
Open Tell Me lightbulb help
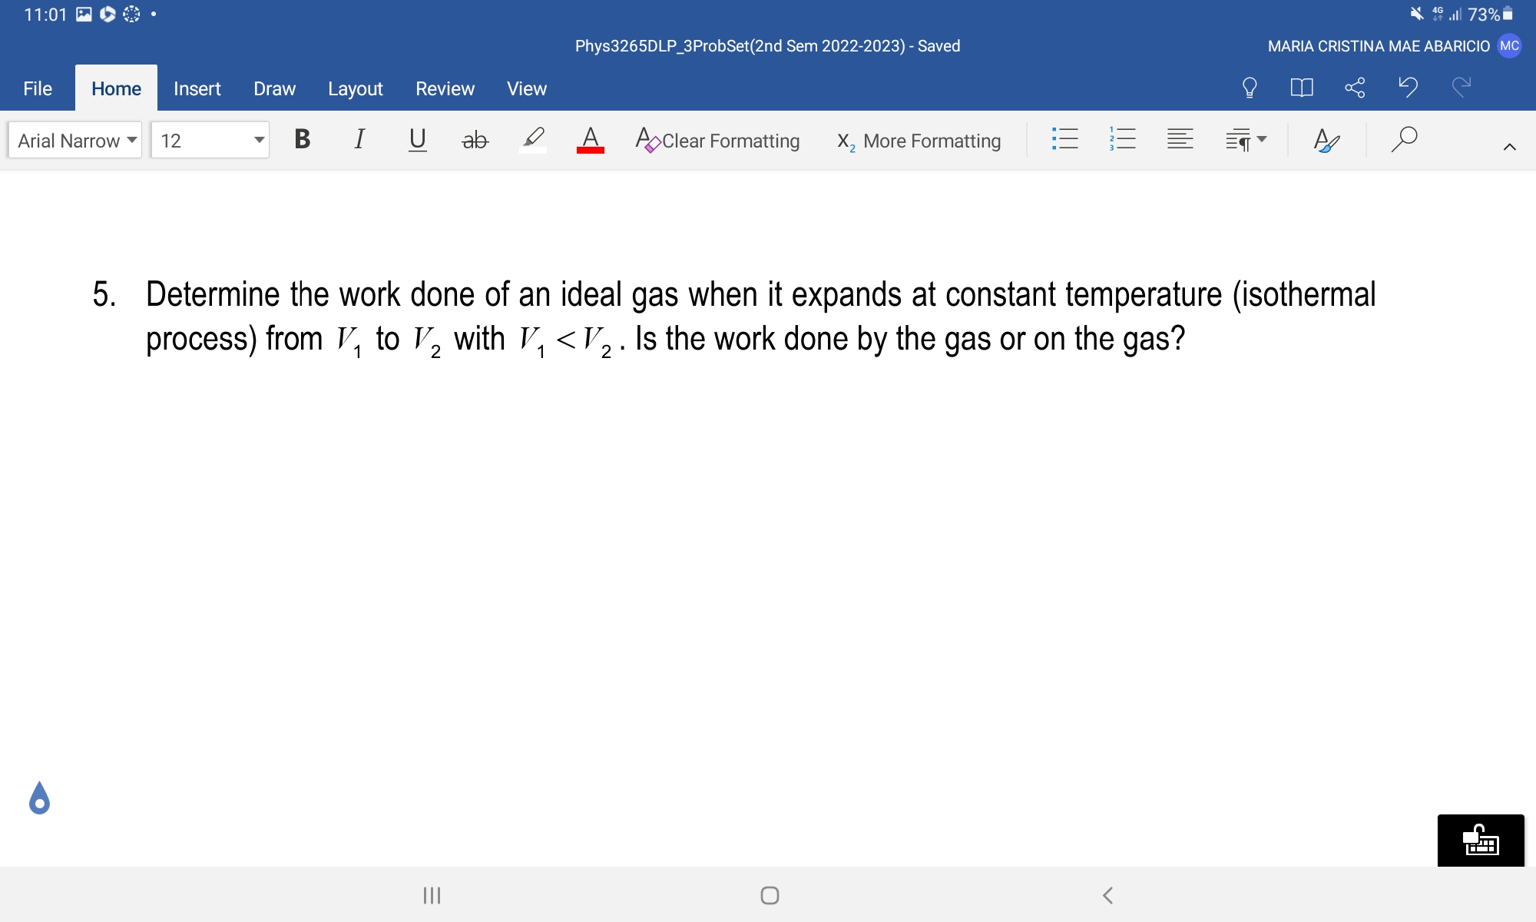[1250, 88]
